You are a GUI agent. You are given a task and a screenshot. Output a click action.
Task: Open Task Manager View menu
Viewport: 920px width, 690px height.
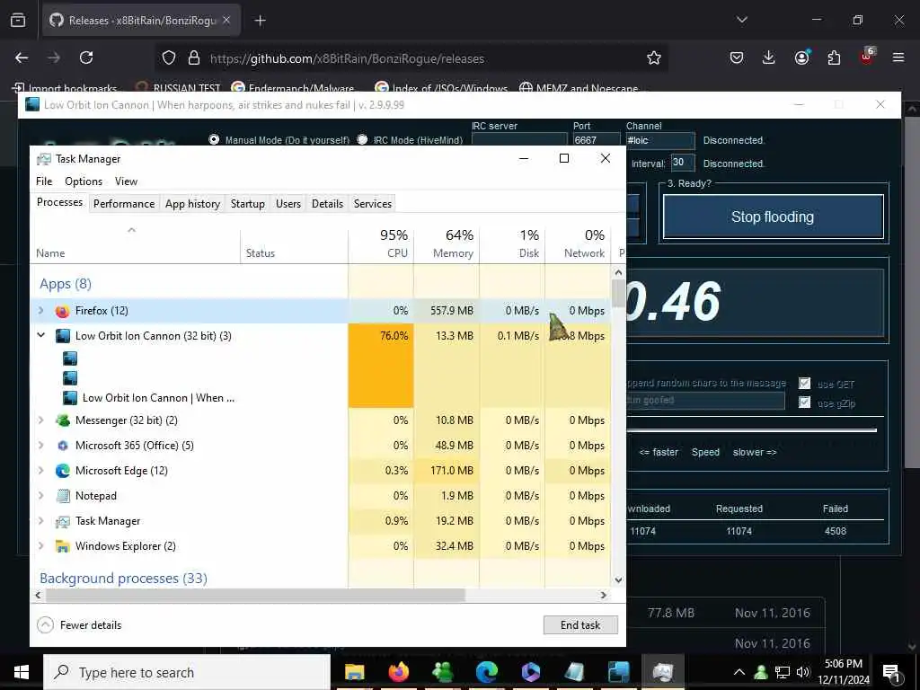click(126, 181)
